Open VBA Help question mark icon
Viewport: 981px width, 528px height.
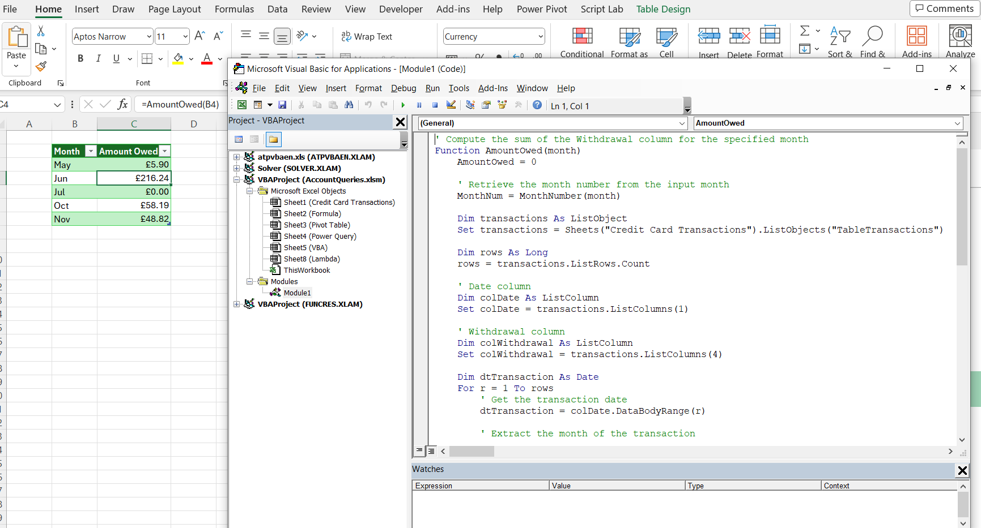(x=537, y=105)
